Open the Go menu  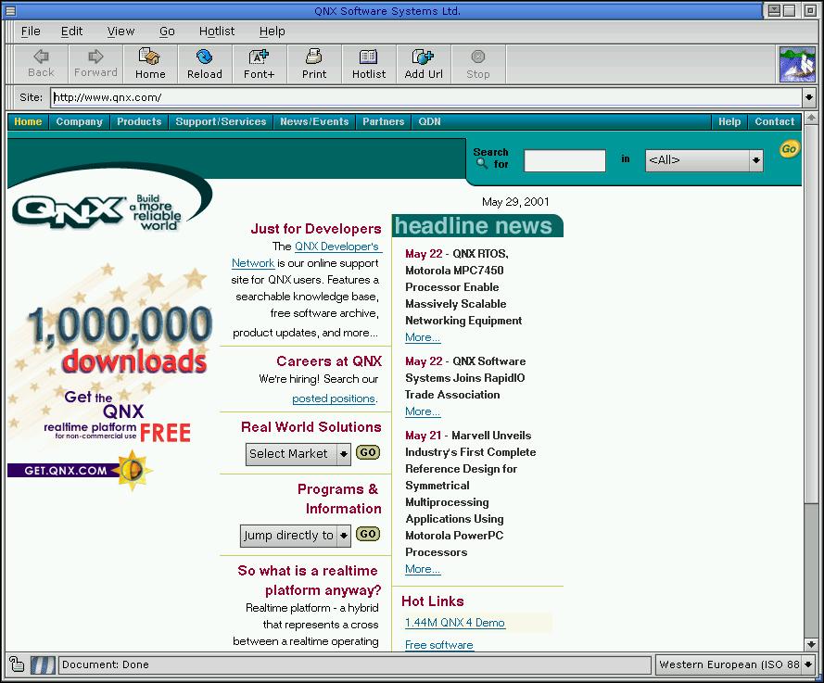pos(167,32)
